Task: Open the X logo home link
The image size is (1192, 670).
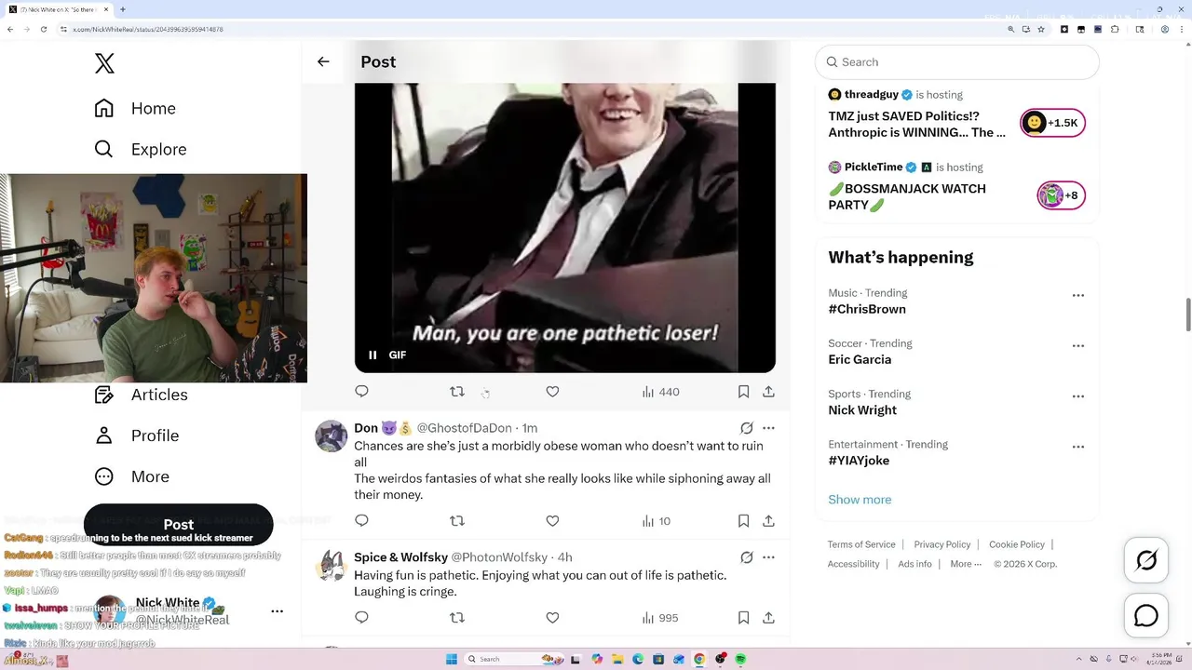Action: (x=104, y=63)
